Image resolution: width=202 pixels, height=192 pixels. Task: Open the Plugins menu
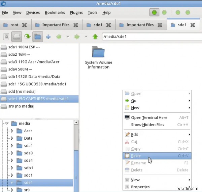(x=76, y=12)
